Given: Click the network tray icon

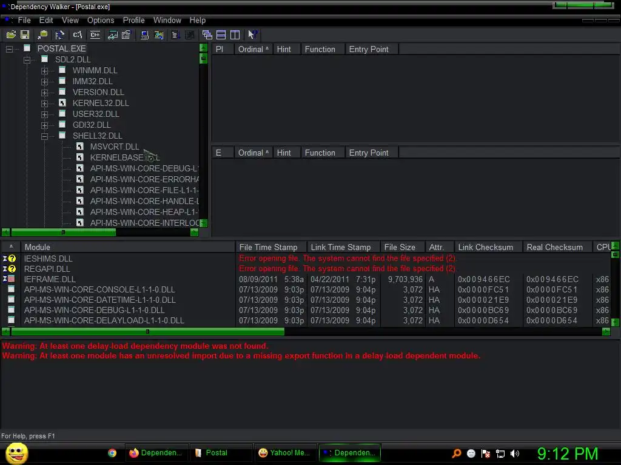Looking at the screenshot, I should 500,453.
